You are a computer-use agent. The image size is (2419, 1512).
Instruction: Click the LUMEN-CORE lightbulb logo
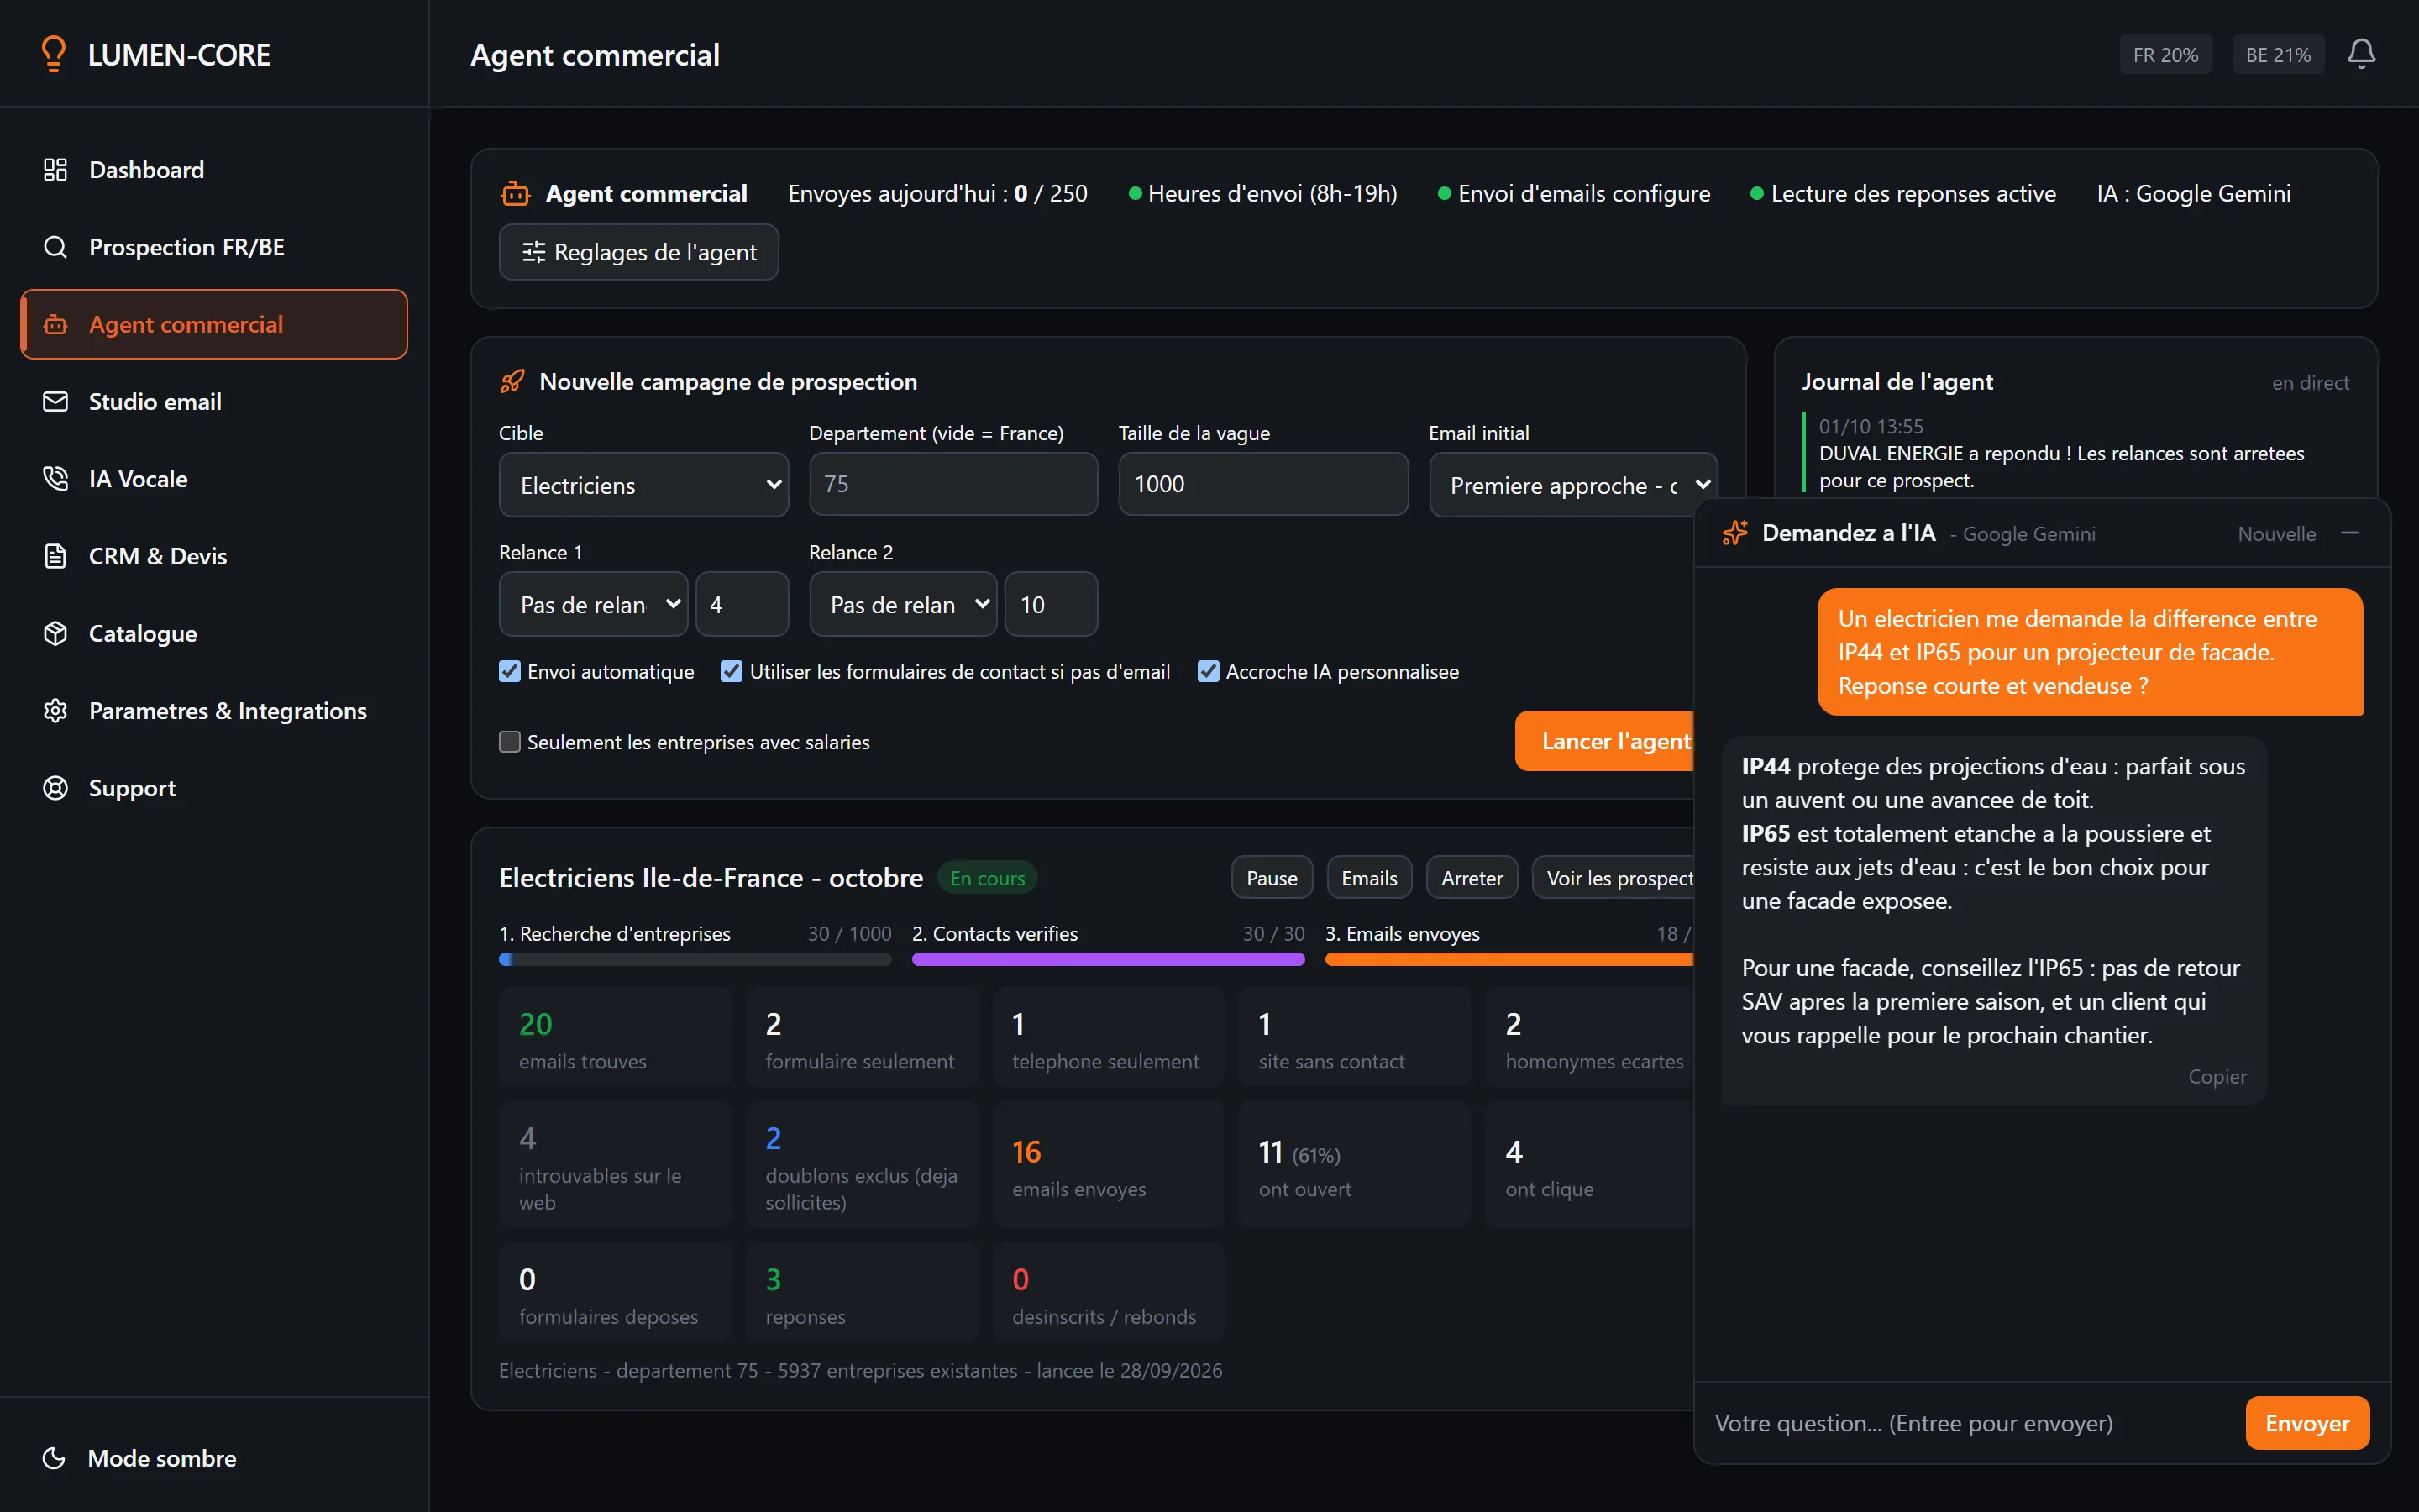point(54,54)
